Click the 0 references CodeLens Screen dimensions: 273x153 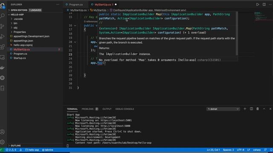click(90, 22)
